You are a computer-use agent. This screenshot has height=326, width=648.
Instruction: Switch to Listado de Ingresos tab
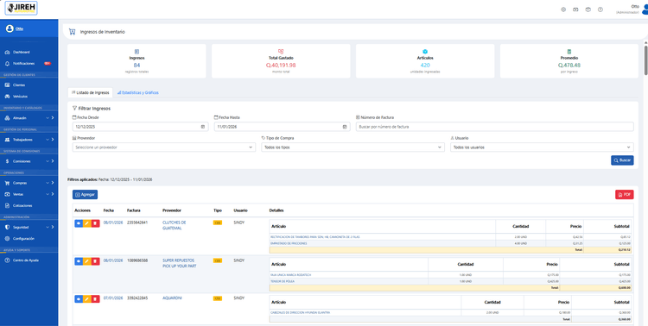pos(90,93)
